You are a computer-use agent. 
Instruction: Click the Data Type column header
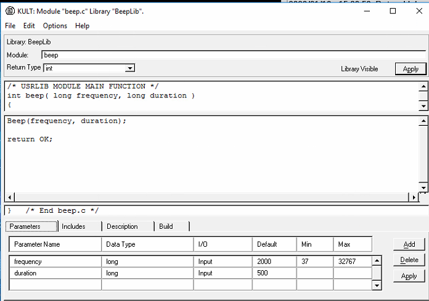coord(147,244)
